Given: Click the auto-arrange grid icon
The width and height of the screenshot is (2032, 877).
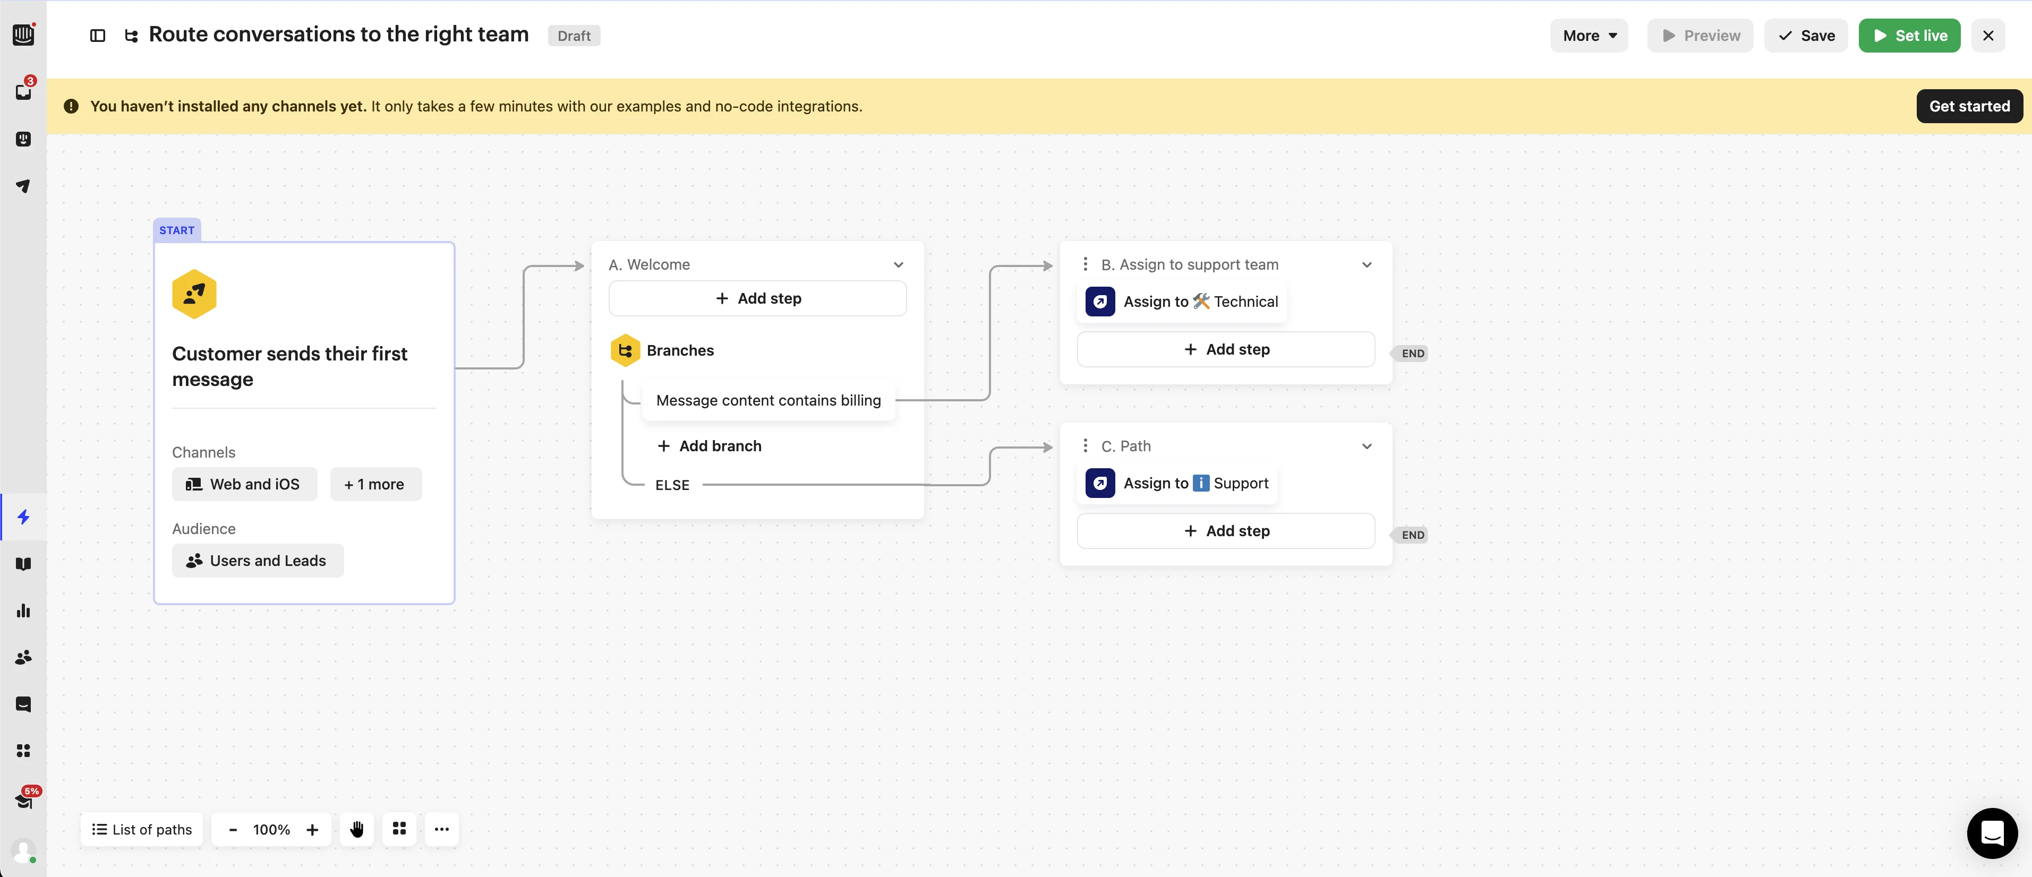Looking at the screenshot, I should click(399, 829).
